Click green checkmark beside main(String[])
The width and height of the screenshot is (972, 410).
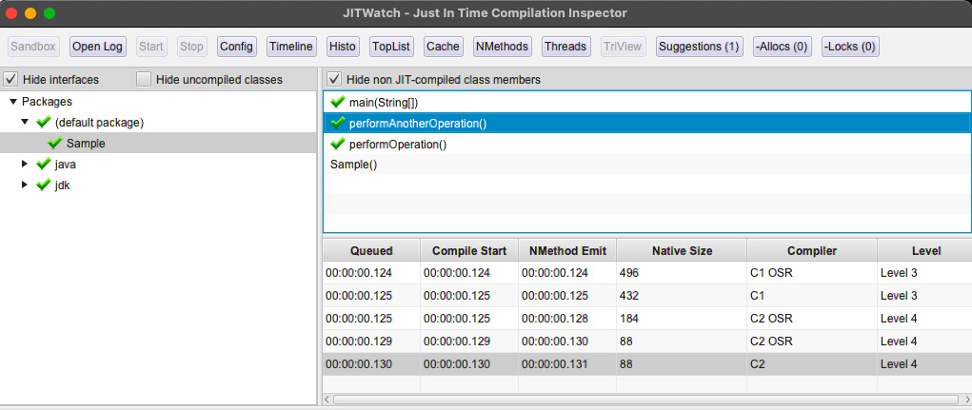pos(338,102)
